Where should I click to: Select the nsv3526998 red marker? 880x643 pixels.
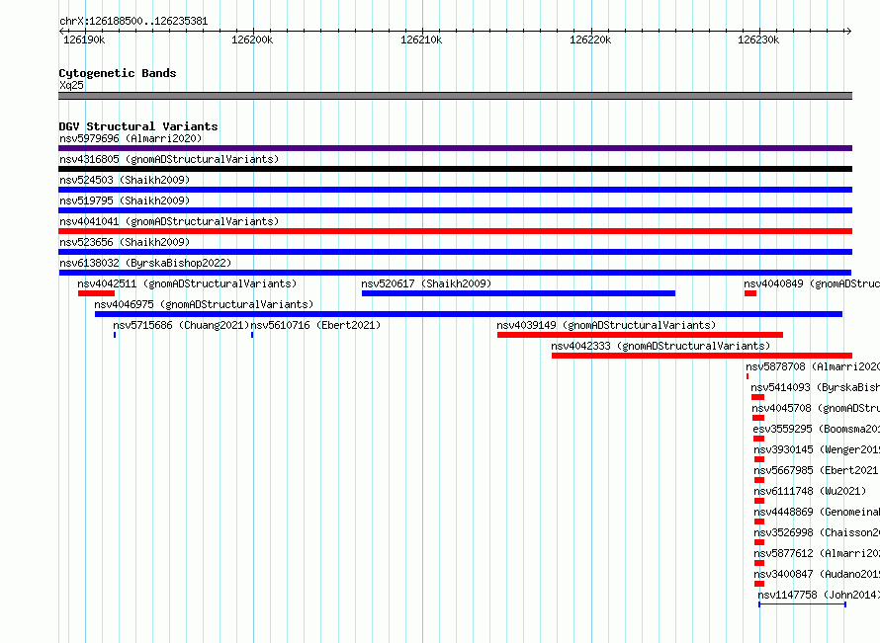759,542
